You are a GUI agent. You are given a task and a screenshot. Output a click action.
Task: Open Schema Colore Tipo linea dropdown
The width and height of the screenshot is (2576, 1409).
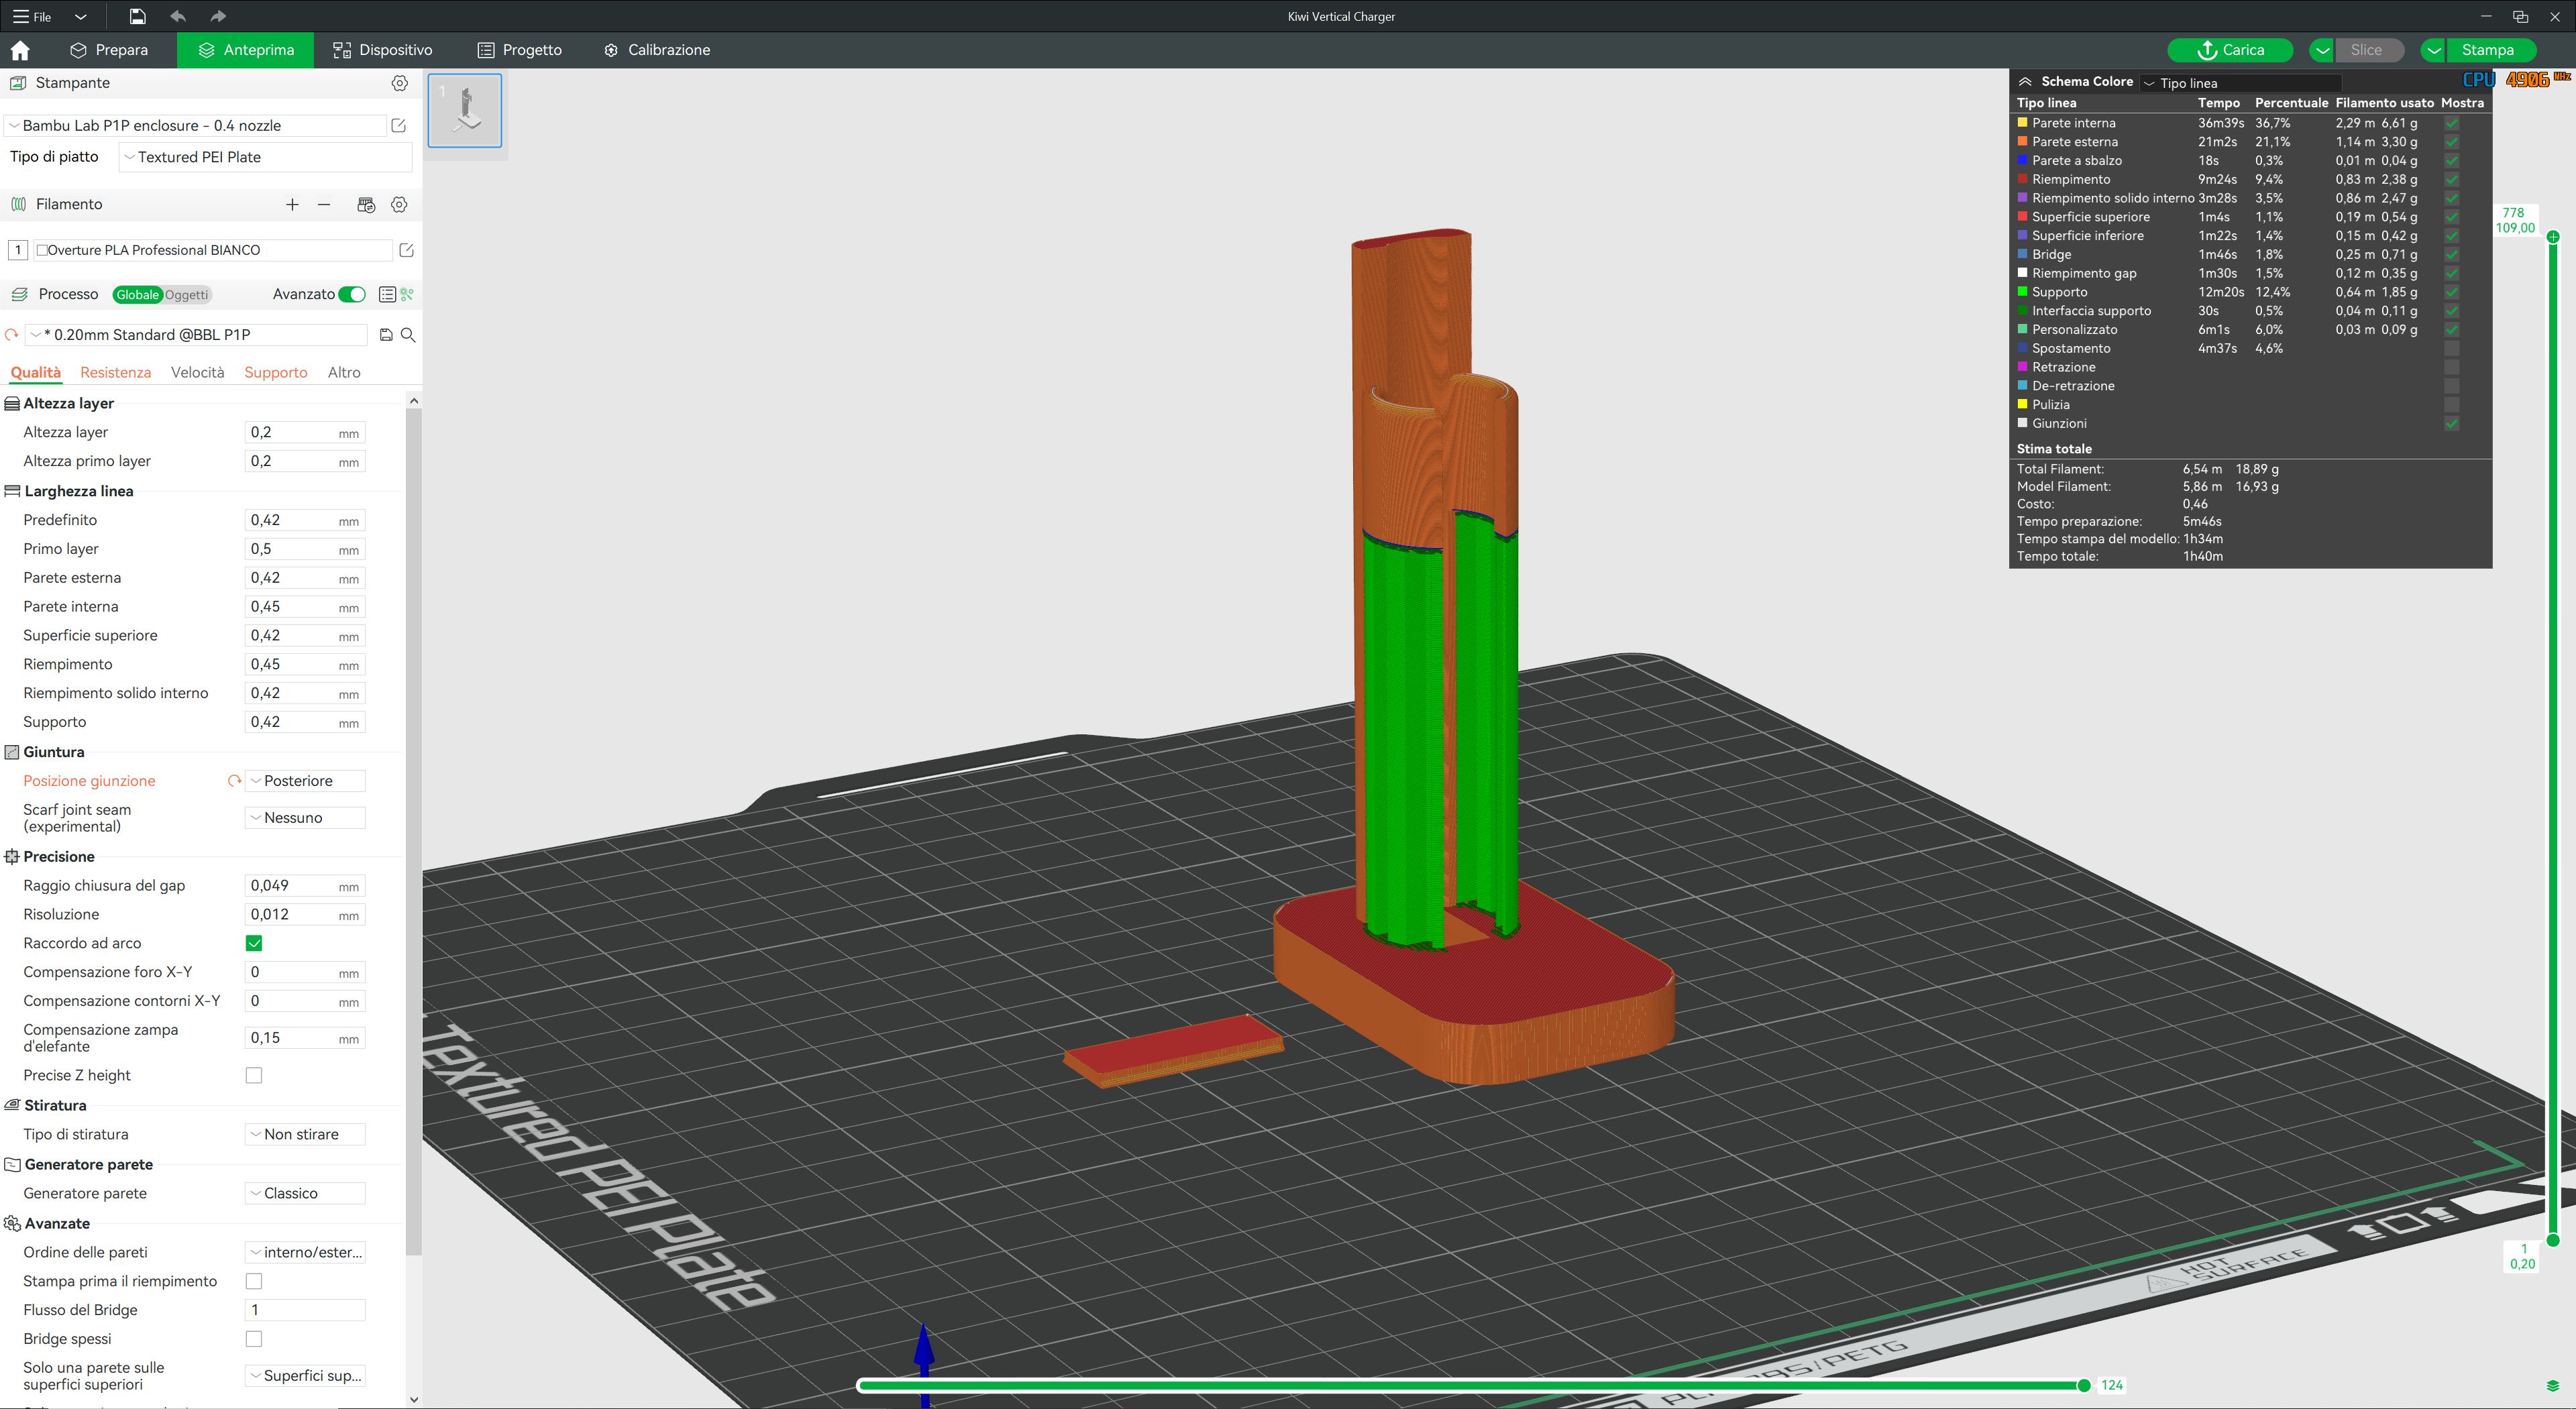click(x=2240, y=83)
